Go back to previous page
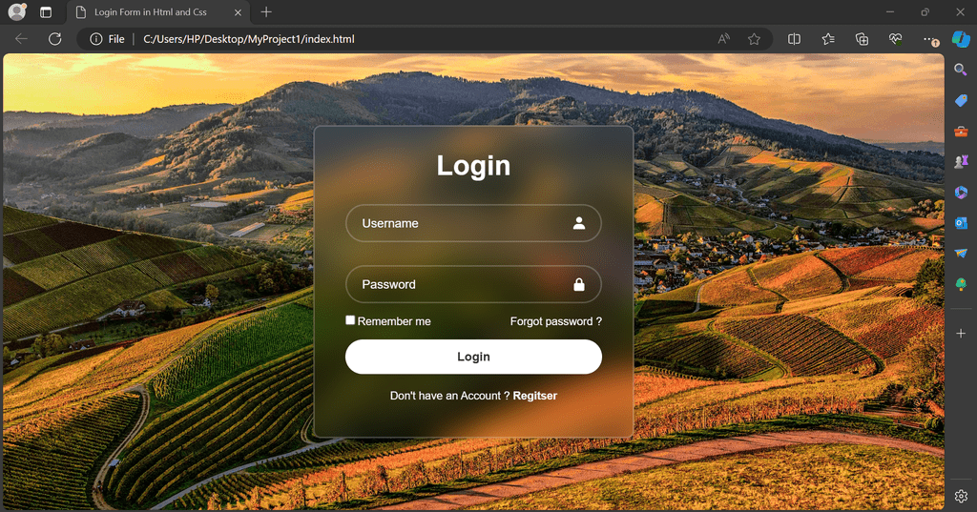The height and width of the screenshot is (512, 977). tap(21, 39)
